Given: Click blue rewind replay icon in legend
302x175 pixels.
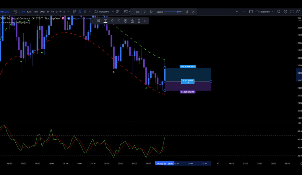Looking at the screenshot, I should point(69,19).
